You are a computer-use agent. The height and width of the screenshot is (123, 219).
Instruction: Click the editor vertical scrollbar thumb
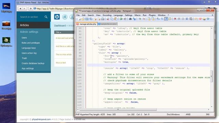(211, 76)
